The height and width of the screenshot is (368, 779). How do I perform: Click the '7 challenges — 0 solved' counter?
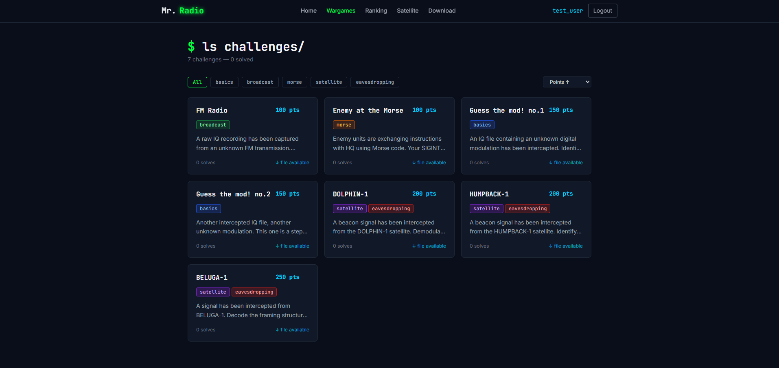[220, 59]
